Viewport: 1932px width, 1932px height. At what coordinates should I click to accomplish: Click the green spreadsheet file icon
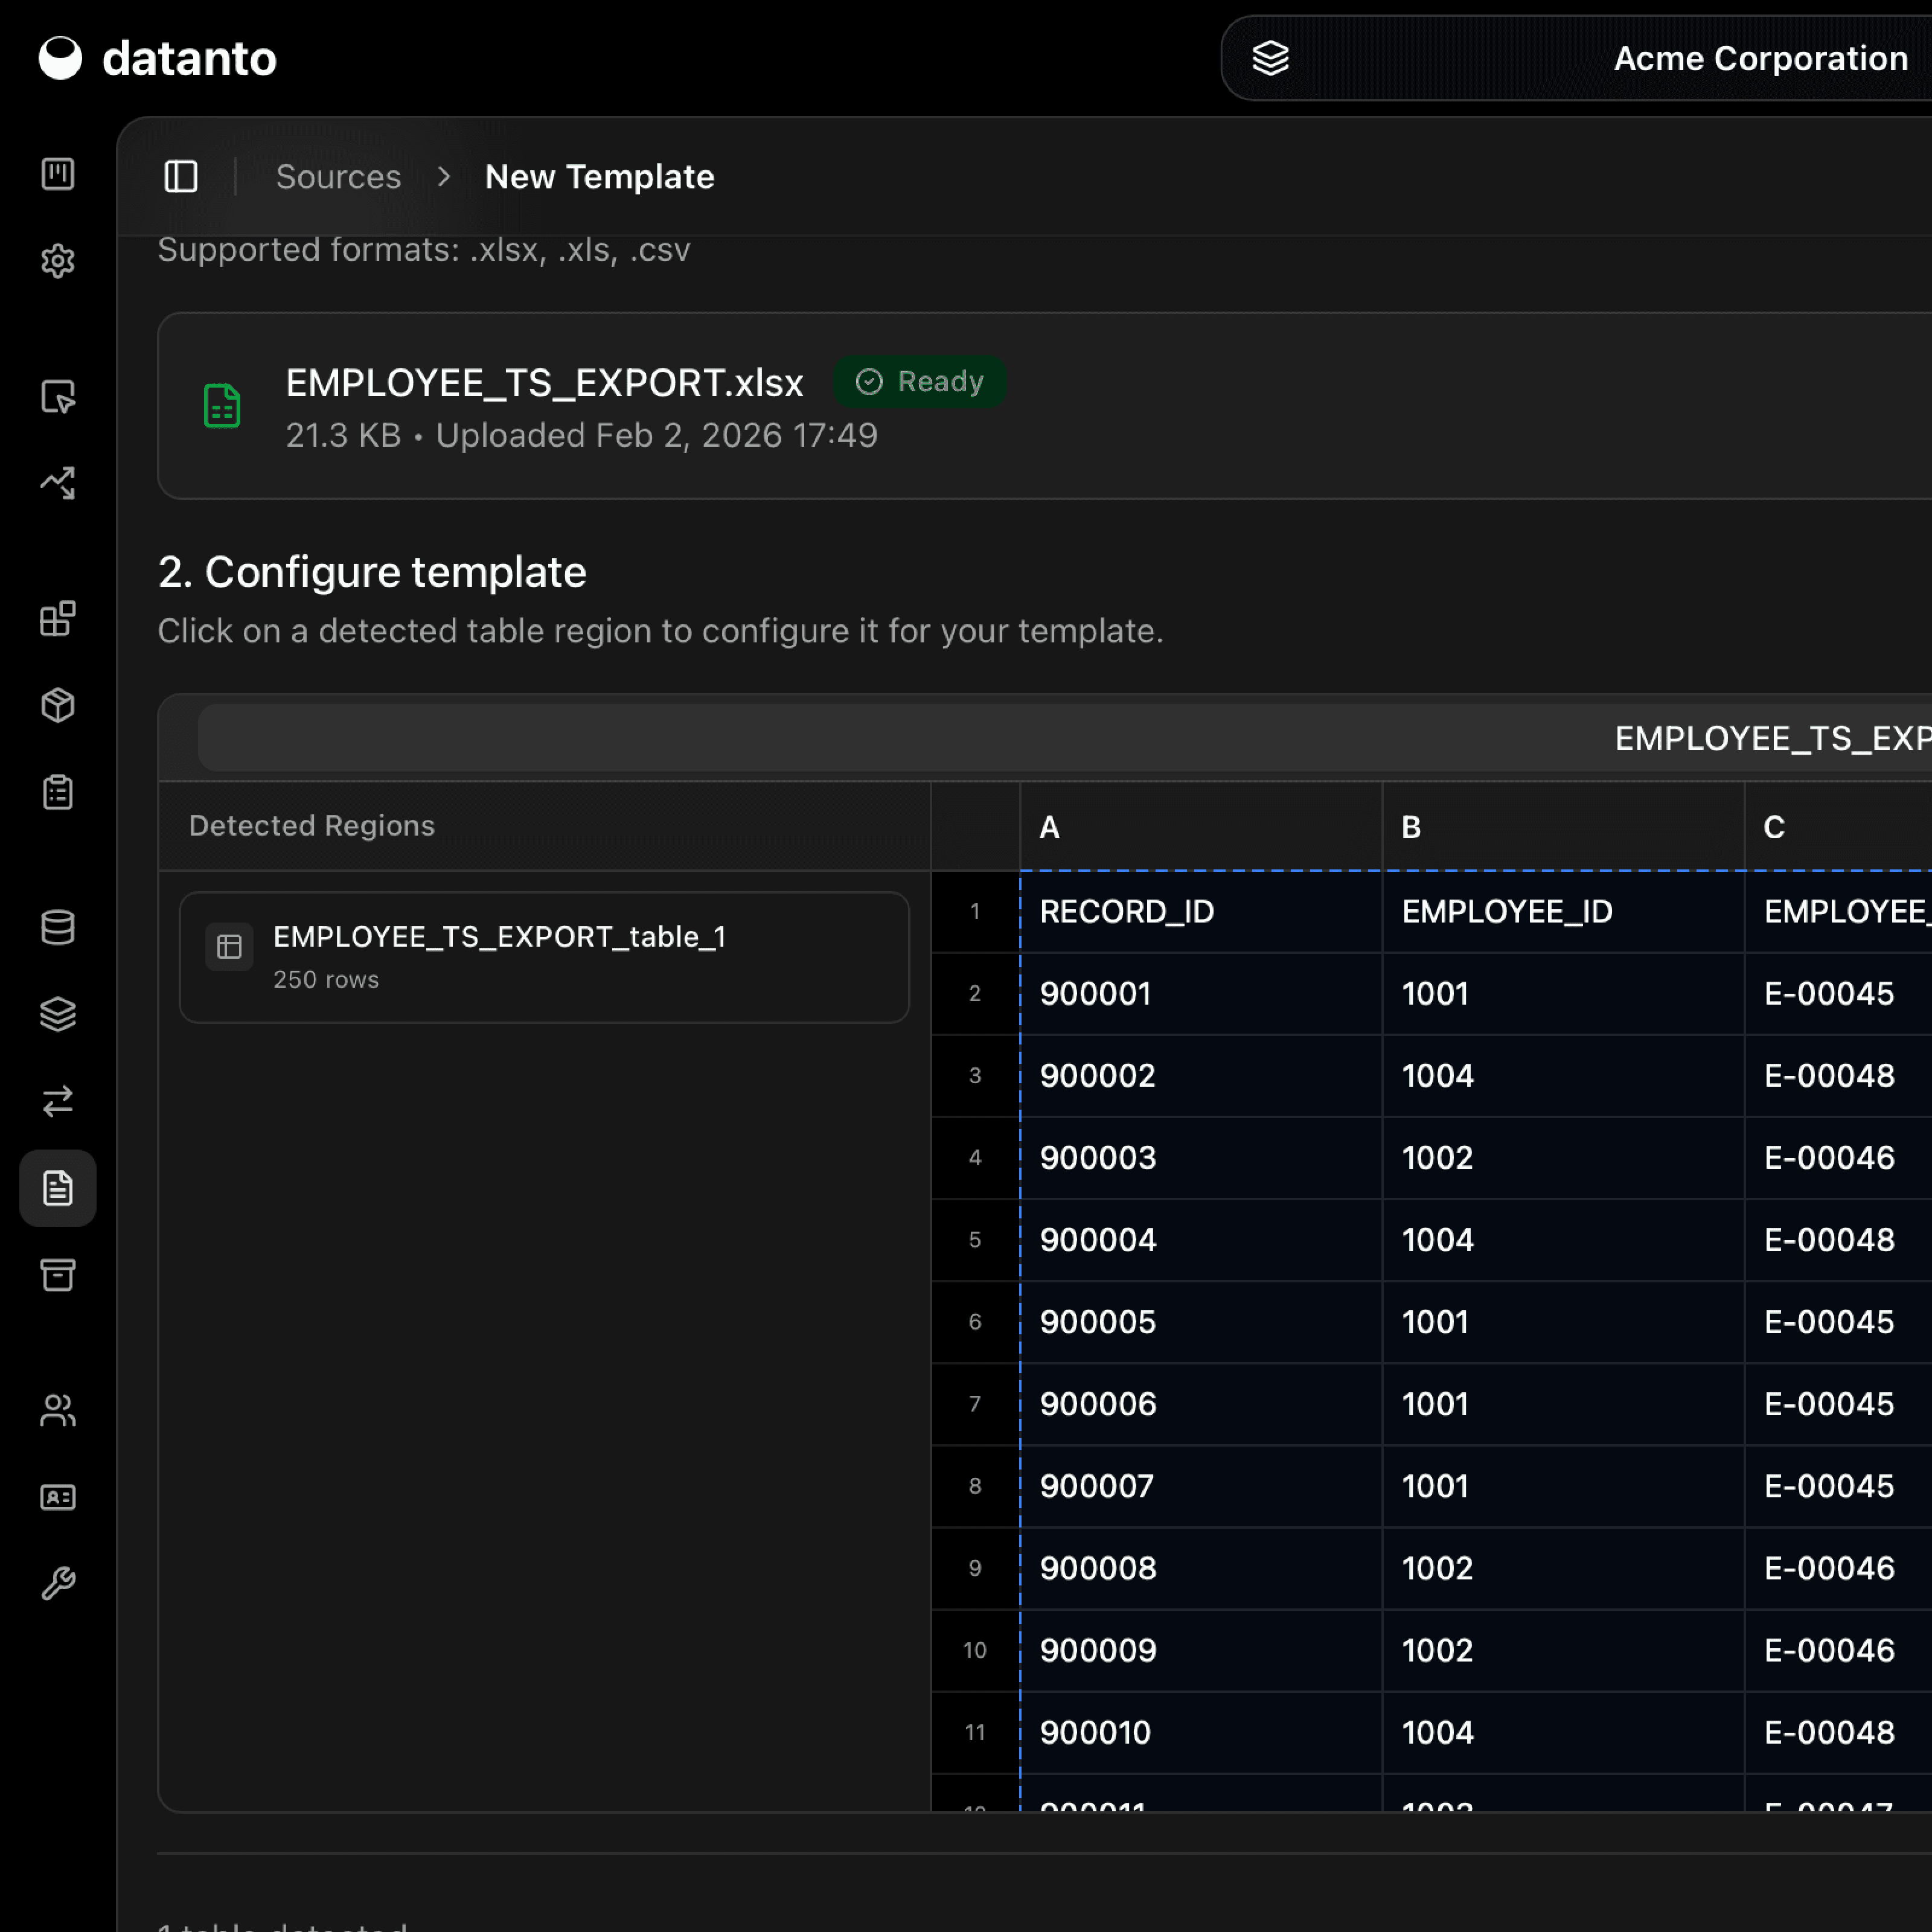click(222, 405)
